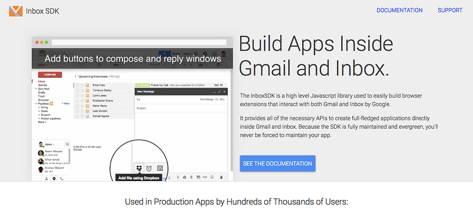The height and width of the screenshot is (213, 473).
Task: Tick the checkbox for Darrell Aguilar
Action: click(77, 116)
